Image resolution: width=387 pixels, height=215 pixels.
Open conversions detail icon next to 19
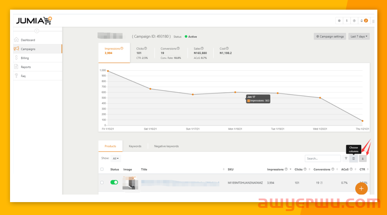point(321,183)
